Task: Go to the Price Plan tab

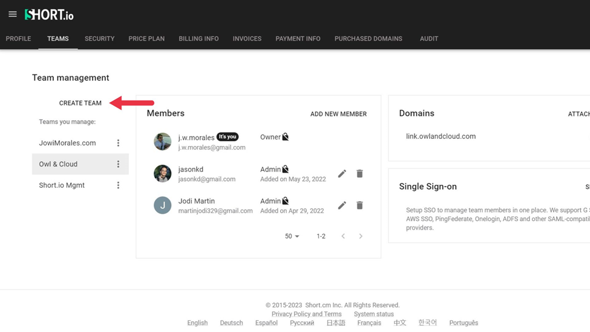Action: pyautogui.click(x=146, y=38)
